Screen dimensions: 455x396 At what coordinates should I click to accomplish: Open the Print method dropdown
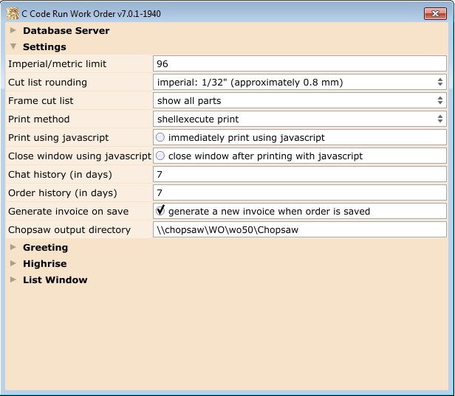point(299,119)
